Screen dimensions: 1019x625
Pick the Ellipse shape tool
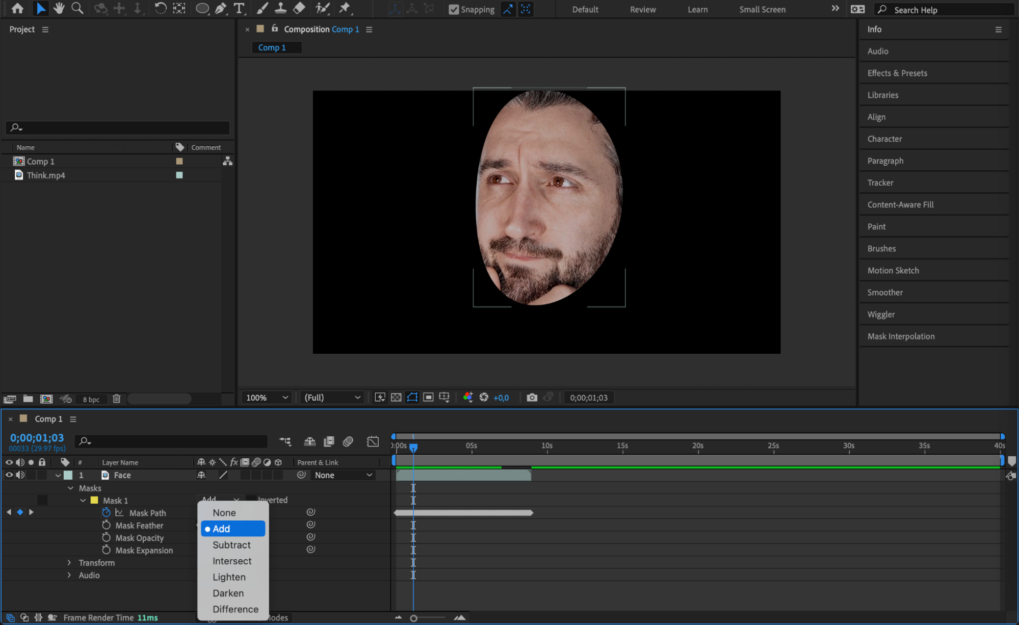(x=202, y=8)
